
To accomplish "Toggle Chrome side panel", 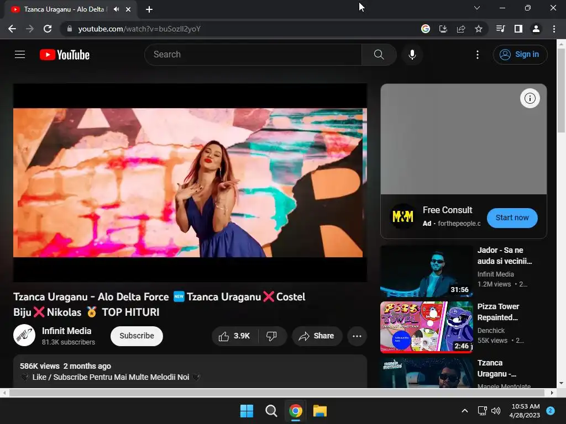I will (518, 29).
